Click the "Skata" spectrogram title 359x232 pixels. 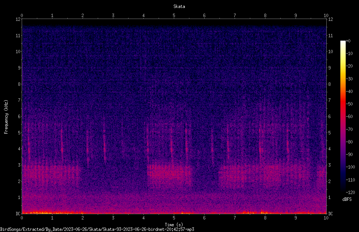179,6
